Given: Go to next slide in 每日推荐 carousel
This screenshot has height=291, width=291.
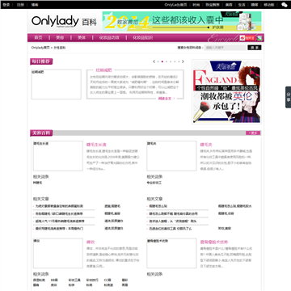Looking at the screenshot, I should point(183,61).
